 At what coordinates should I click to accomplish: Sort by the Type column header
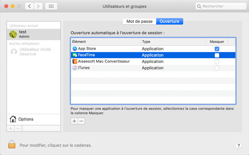pos(173,41)
